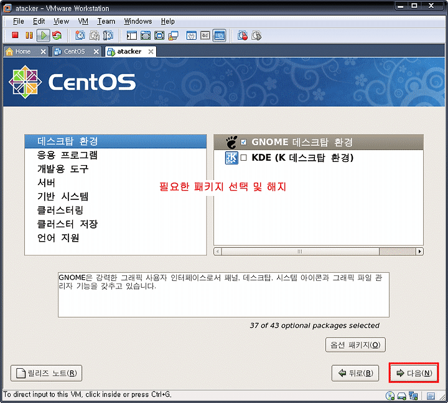Click the 뒤로(B) back button
Screen dimensions: 448x403
(355, 373)
